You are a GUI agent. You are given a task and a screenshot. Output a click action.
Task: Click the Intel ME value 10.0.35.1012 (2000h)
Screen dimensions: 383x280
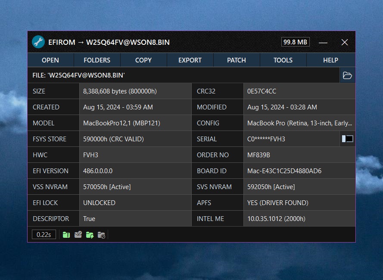pyautogui.click(x=276, y=218)
